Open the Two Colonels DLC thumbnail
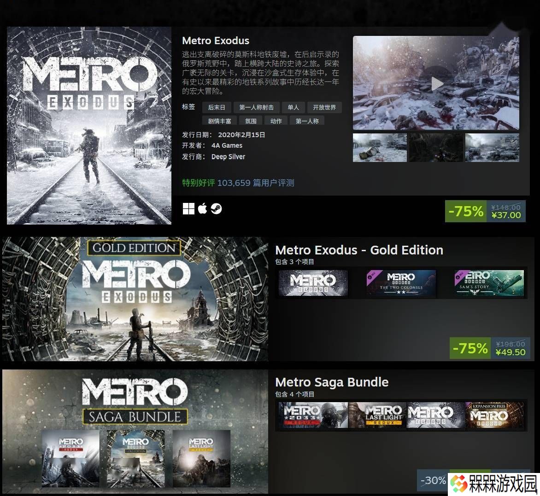 [x=401, y=283]
